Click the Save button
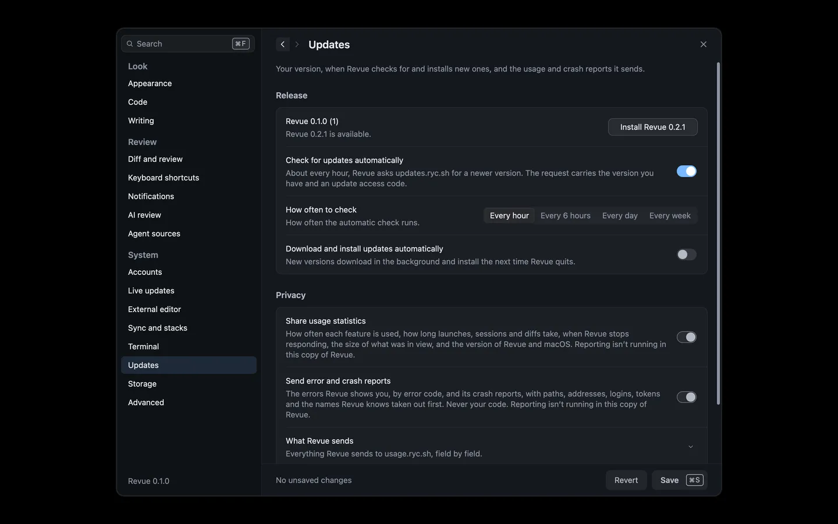The width and height of the screenshot is (838, 524). coord(679,480)
